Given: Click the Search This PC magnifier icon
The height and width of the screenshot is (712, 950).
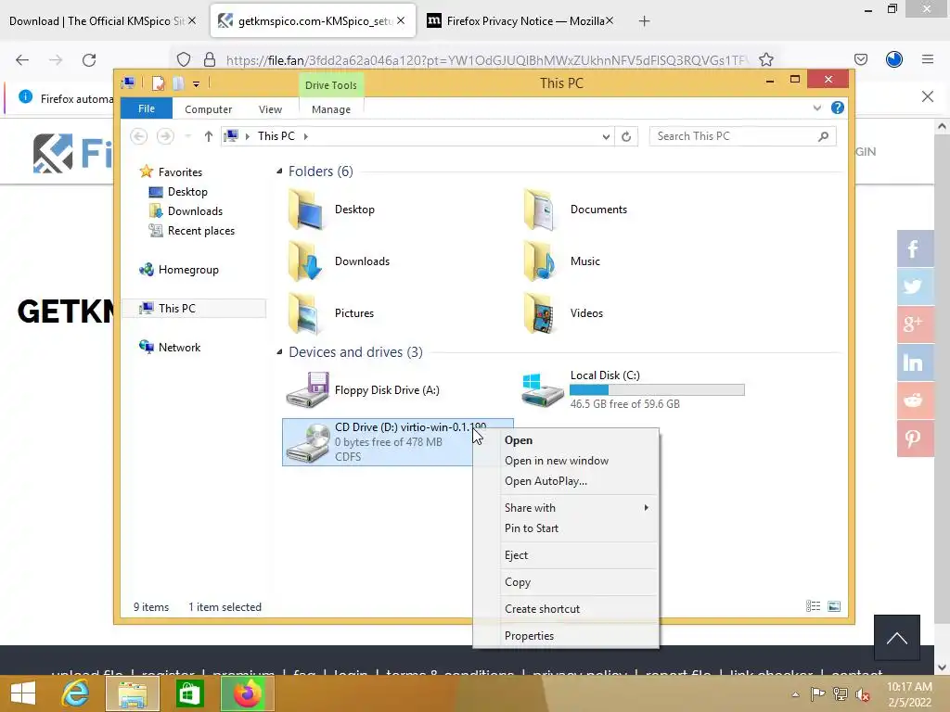Looking at the screenshot, I should click(x=824, y=136).
